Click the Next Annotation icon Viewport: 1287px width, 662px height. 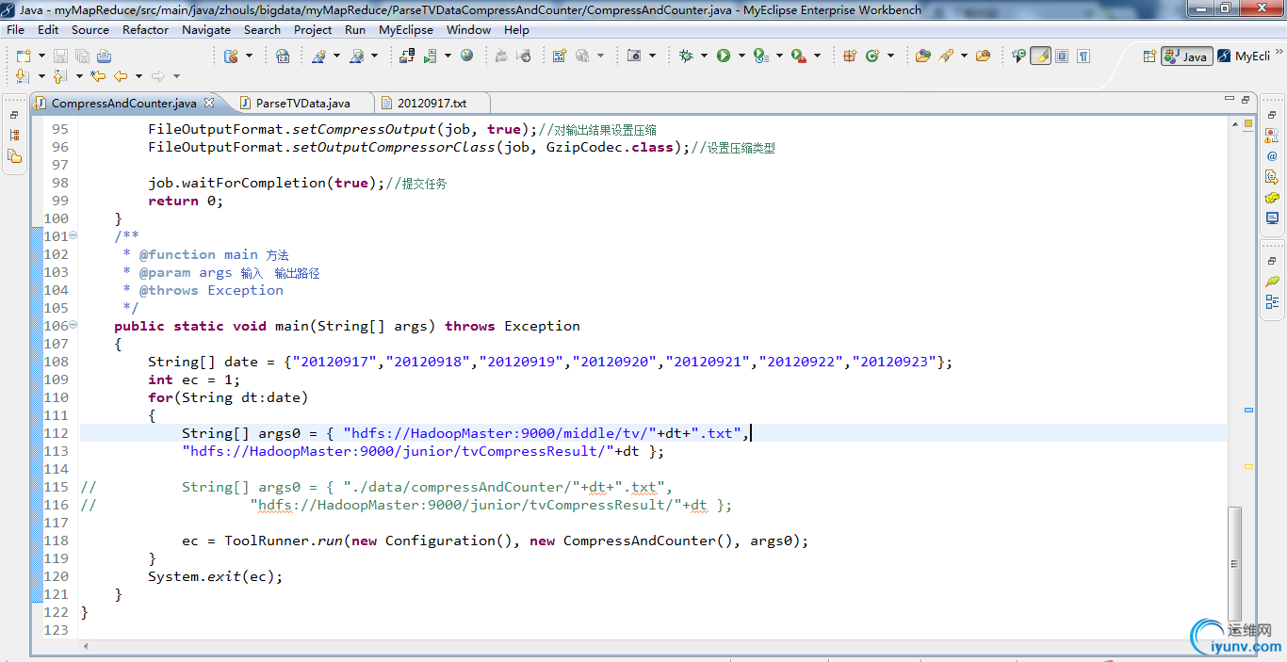click(x=24, y=76)
